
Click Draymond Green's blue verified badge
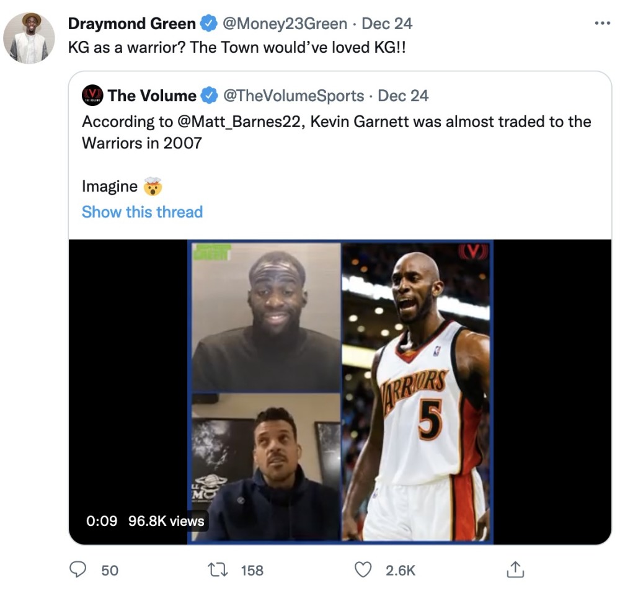208,24
